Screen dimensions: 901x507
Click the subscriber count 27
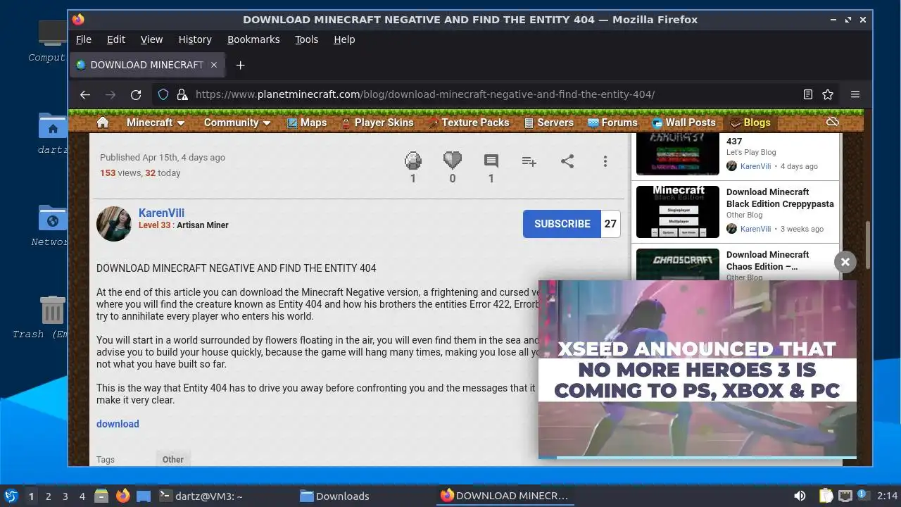coord(610,224)
